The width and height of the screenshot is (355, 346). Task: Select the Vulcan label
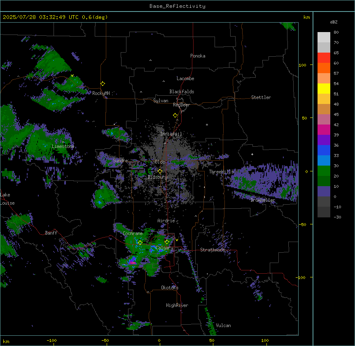[x=224, y=325]
